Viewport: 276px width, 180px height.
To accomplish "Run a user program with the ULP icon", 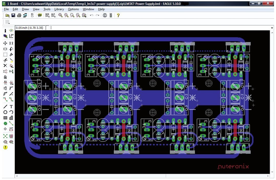I will coord(53,16).
